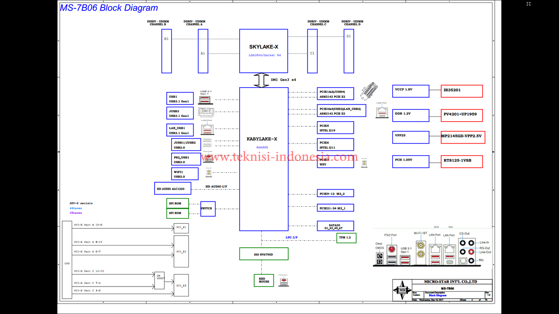Click the DMI Gen3 x4 double arrow
The height and width of the screenshot is (314, 559).
click(x=261, y=80)
